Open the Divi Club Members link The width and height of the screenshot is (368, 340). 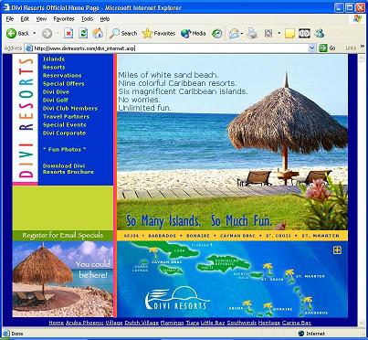coord(70,109)
